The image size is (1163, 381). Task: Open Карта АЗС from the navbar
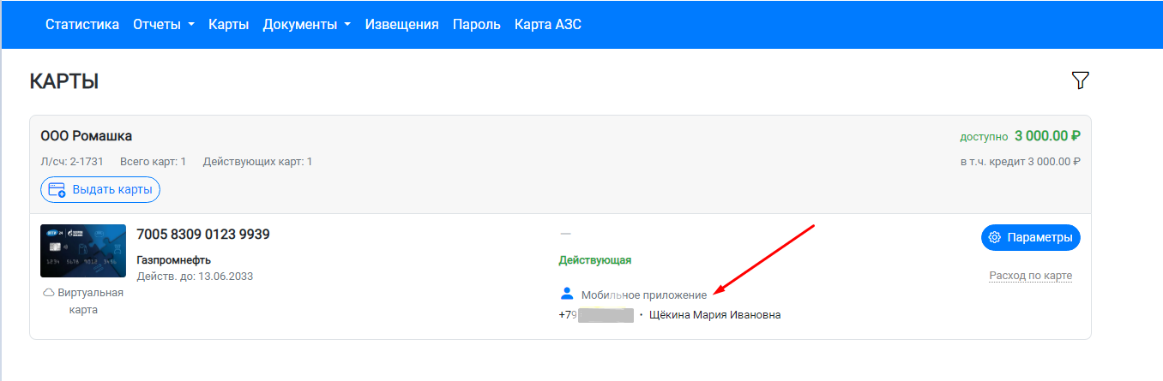[x=547, y=25]
